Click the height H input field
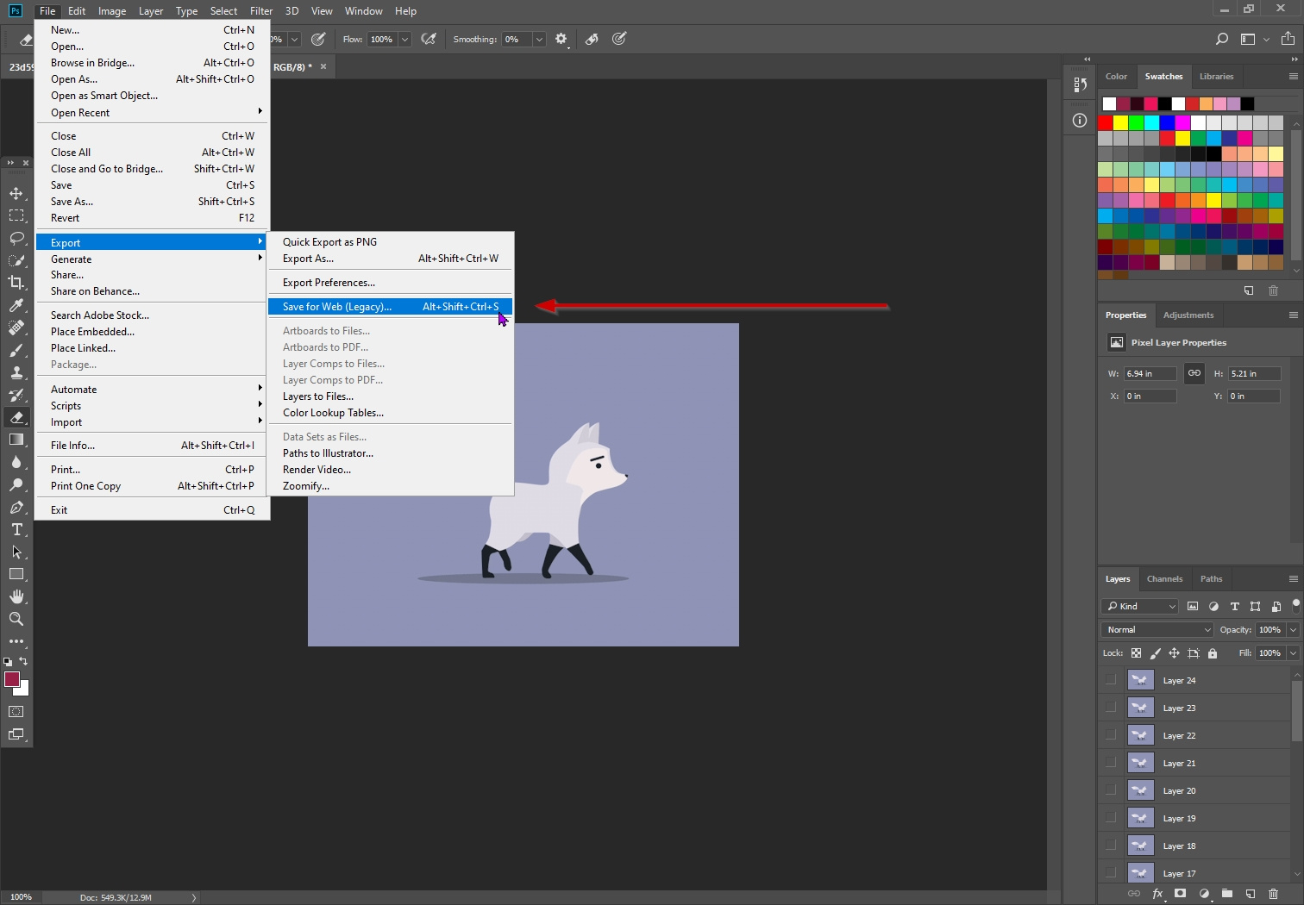The image size is (1304, 905). pos(1255,373)
